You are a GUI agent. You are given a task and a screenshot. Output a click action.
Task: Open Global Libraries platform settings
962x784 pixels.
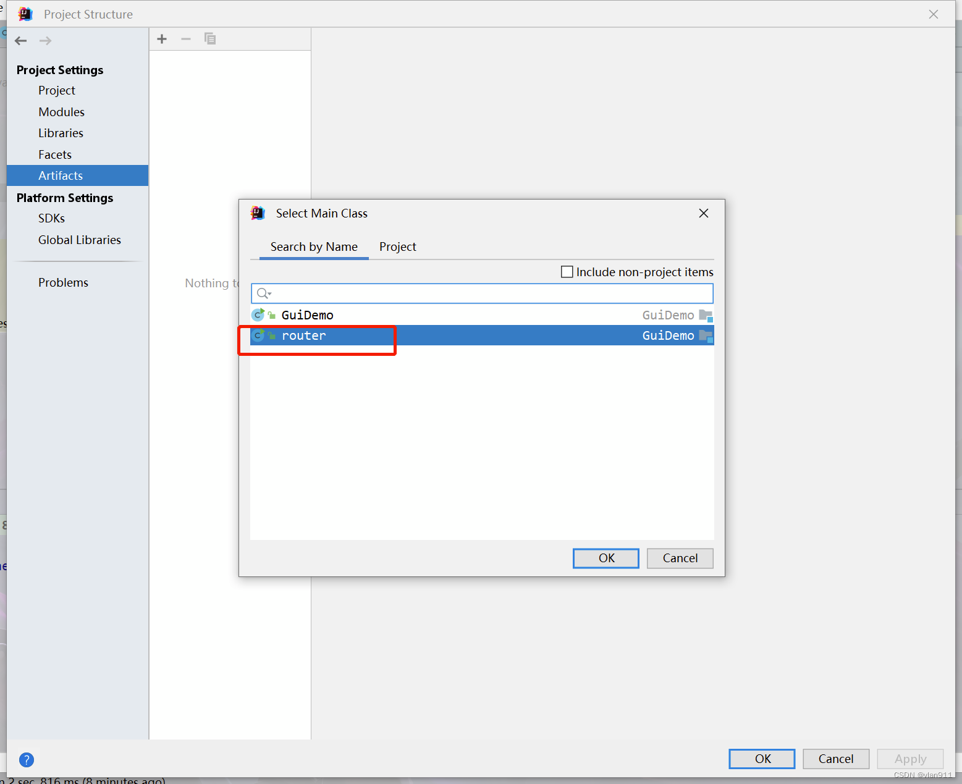coord(80,240)
